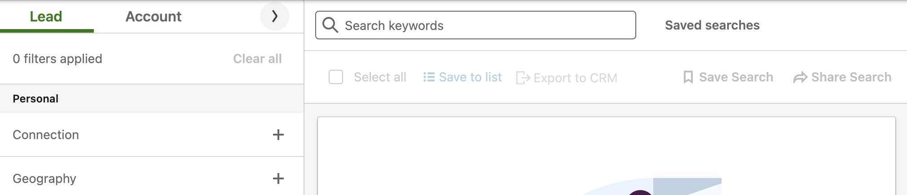Click the Save Search label

(736, 77)
